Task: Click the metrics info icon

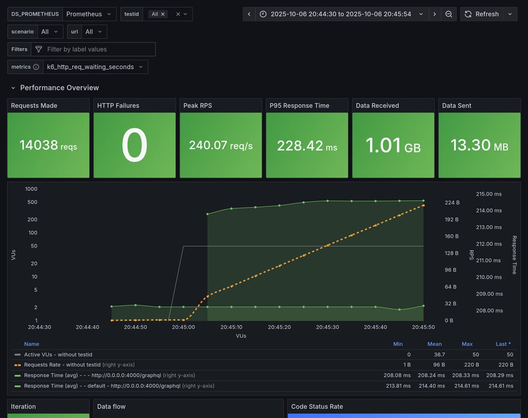Action: coord(36,67)
